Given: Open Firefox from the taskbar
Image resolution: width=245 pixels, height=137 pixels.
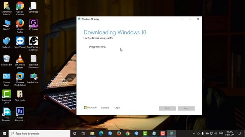Looking at the screenshot, I should tap(119, 134).
